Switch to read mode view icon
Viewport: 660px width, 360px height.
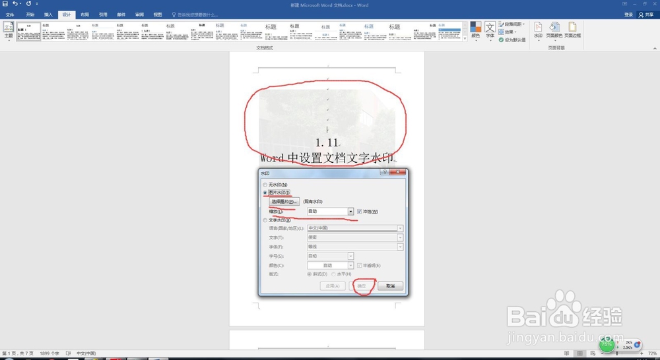[567, 353]
